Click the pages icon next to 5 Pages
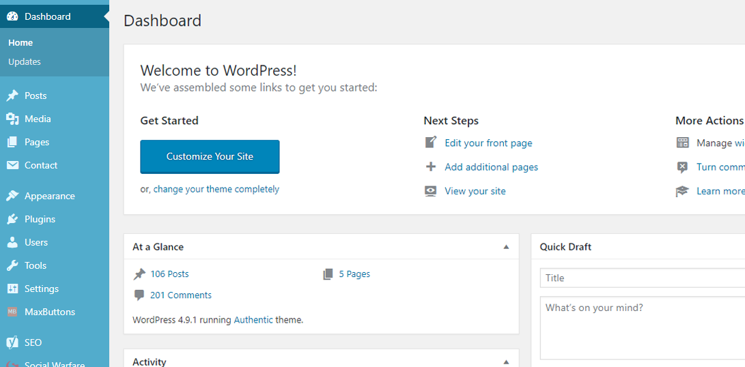 tap(328, 274)
